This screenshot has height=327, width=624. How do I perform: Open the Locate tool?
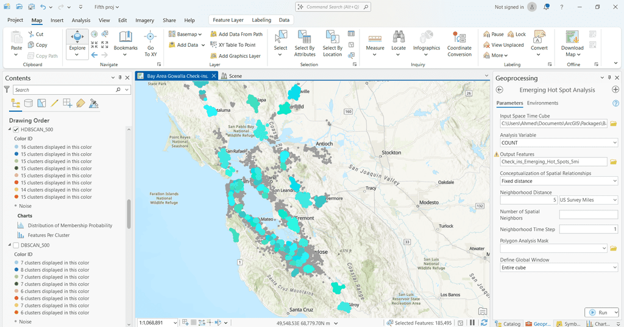399,43
